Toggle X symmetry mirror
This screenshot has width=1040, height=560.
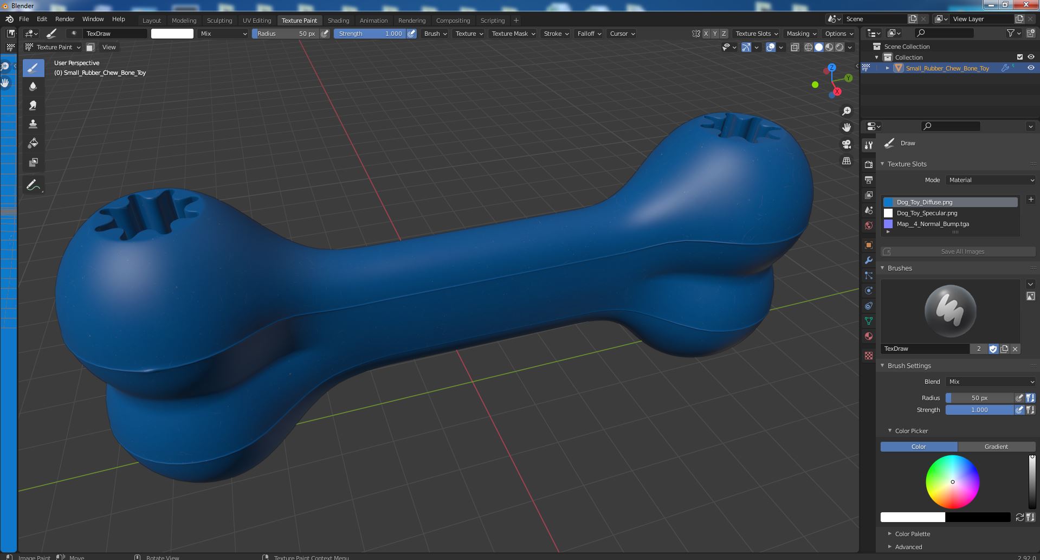(x=706, y=34)
